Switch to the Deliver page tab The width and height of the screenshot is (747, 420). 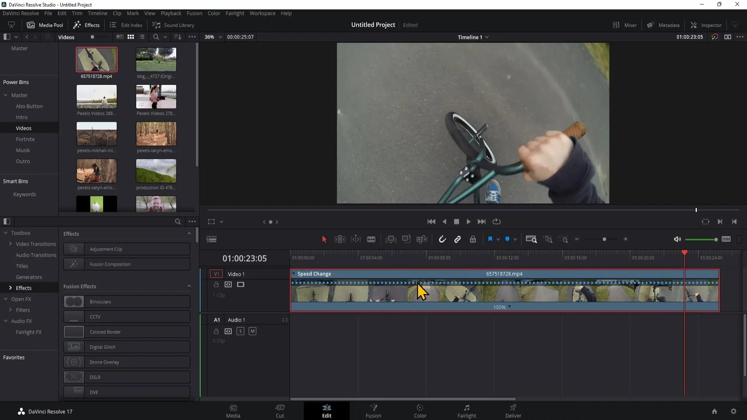pos(513,411)
